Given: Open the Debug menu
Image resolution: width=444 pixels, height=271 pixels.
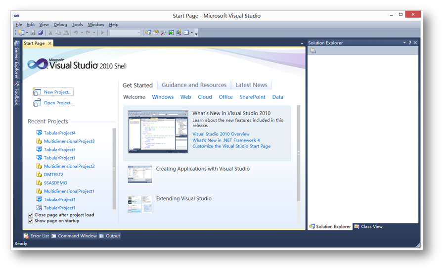Looking at the screenshot, I should coord(60,25).
